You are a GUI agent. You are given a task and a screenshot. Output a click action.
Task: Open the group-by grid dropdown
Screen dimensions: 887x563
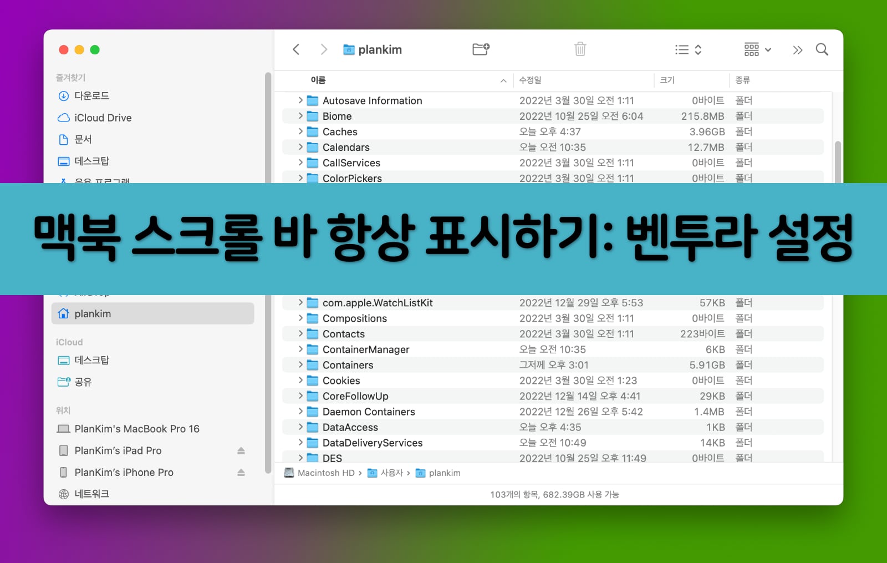(757, 49)
